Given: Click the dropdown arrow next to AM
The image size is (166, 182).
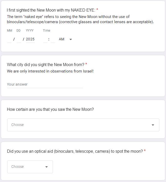Looking at the screenshot, I should point(71,39).
